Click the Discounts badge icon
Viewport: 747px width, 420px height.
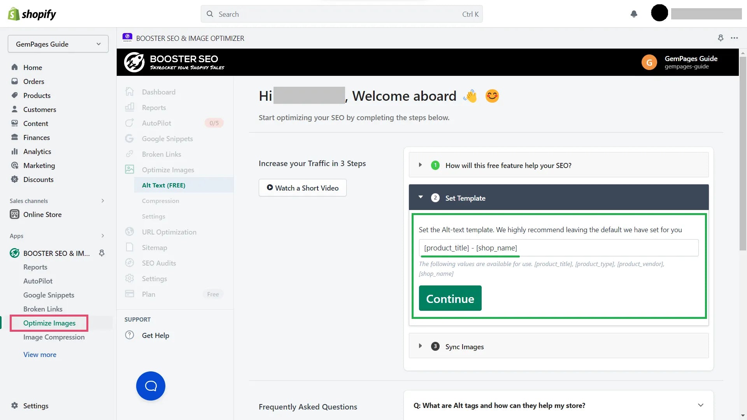point(15,179)
